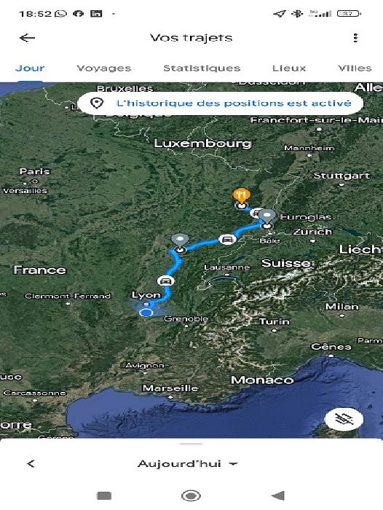Open the three-dot overflow menu

coord(355,38)
